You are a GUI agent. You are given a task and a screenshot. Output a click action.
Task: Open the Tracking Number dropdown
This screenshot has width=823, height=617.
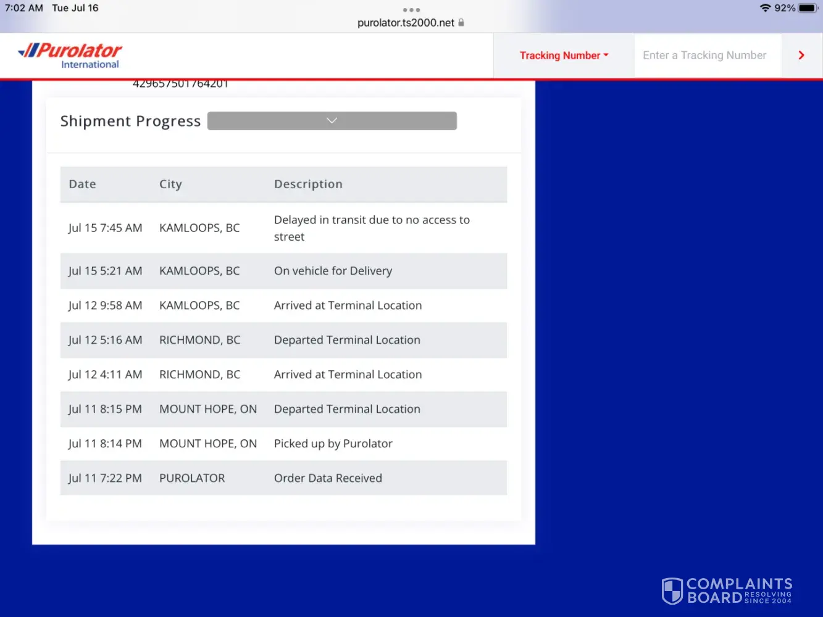point(564,56)
